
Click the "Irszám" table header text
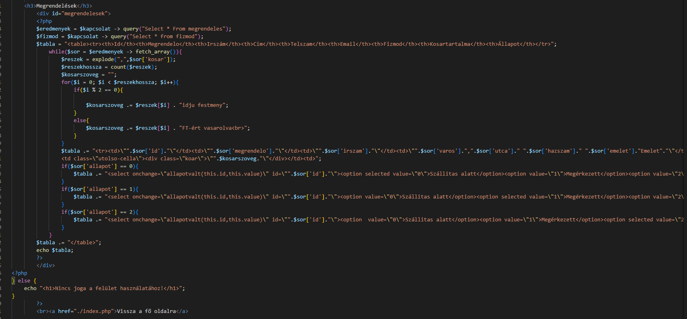click(x=216, y=44)
